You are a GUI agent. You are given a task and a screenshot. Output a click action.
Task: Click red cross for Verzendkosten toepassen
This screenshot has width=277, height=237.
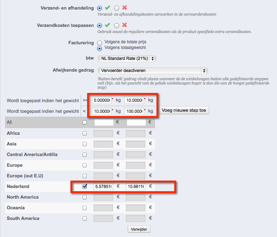(124, 25)
